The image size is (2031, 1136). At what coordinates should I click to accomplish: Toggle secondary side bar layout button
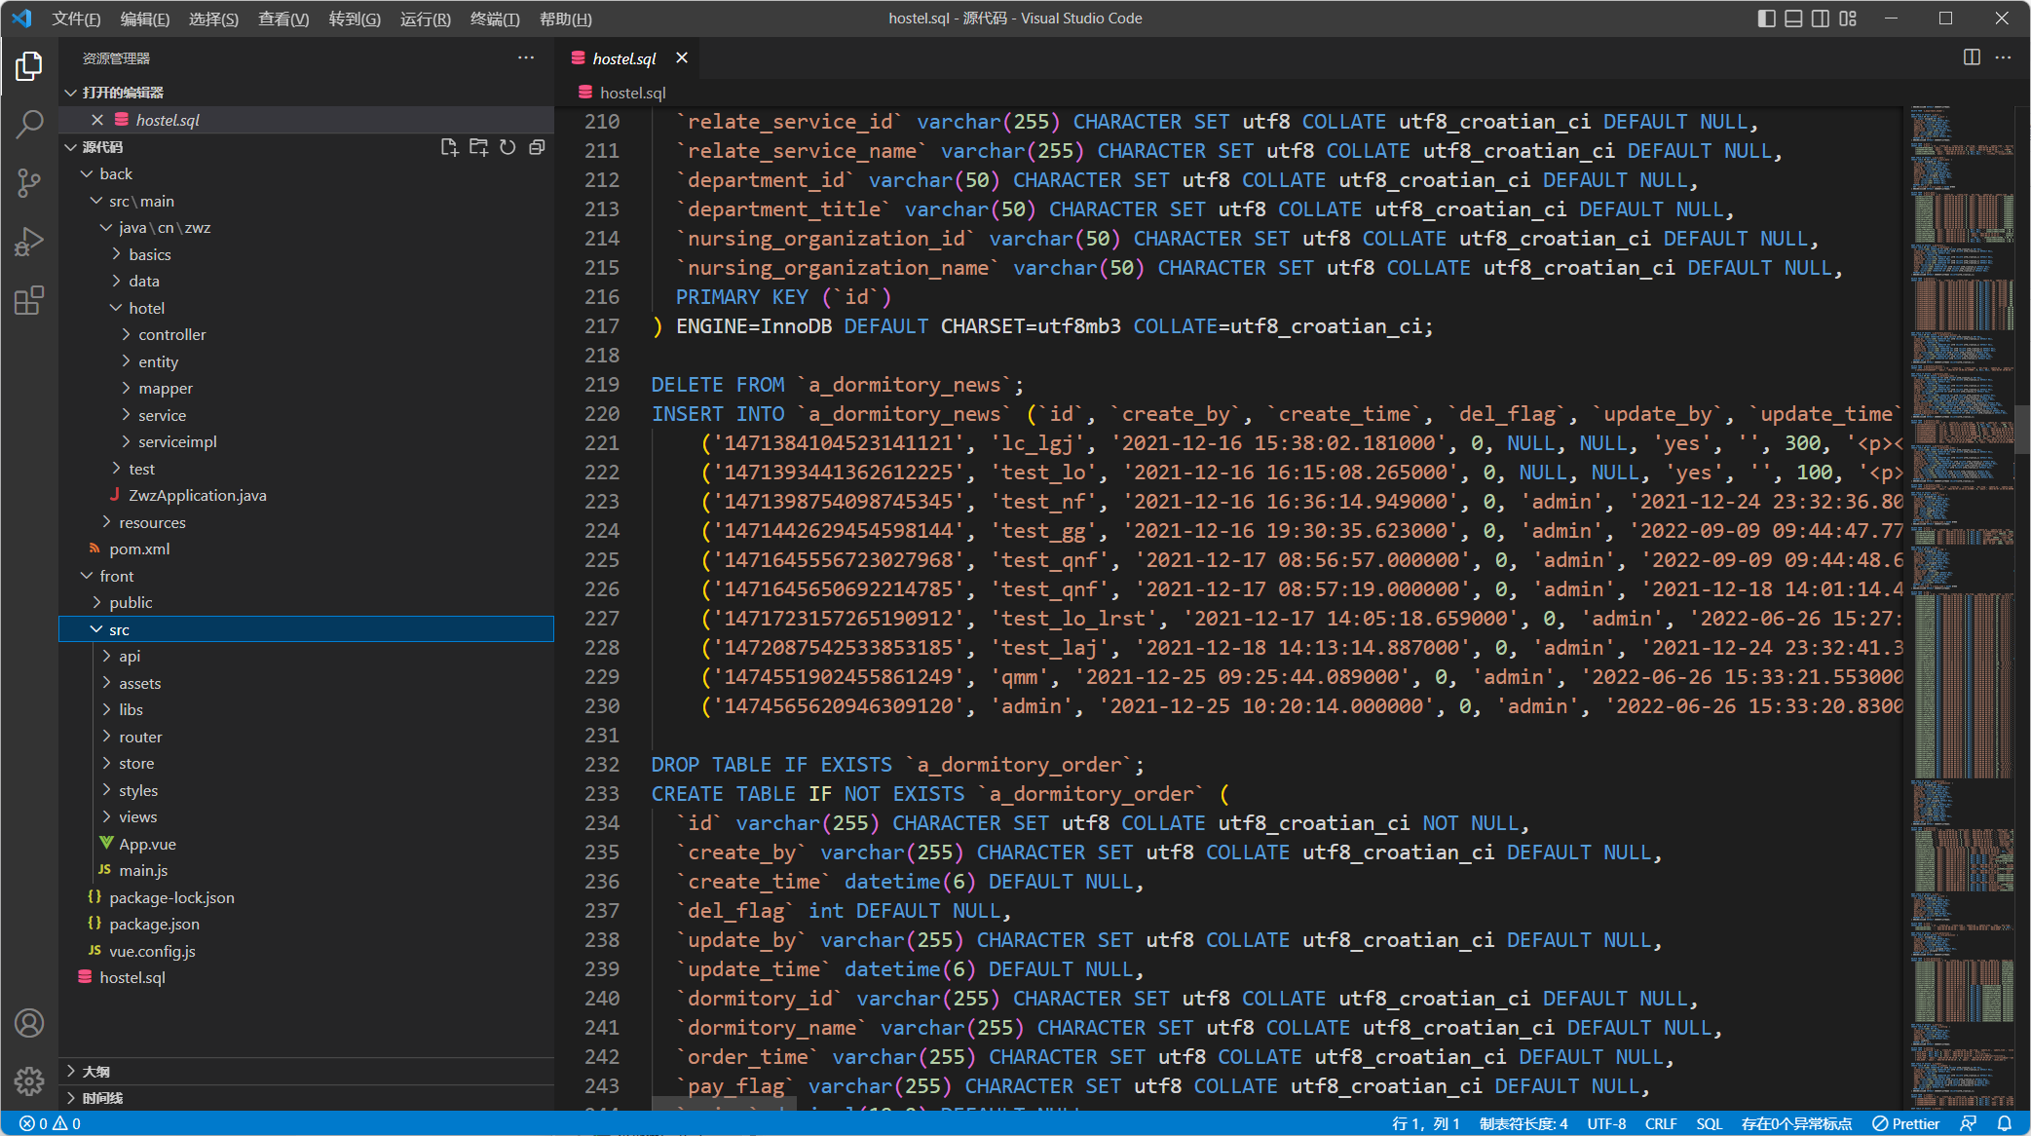[1821, 19]
